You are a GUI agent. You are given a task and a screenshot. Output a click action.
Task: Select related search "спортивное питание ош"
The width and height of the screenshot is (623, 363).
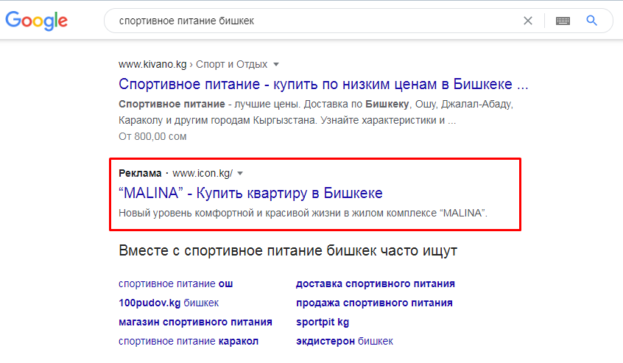175,284
